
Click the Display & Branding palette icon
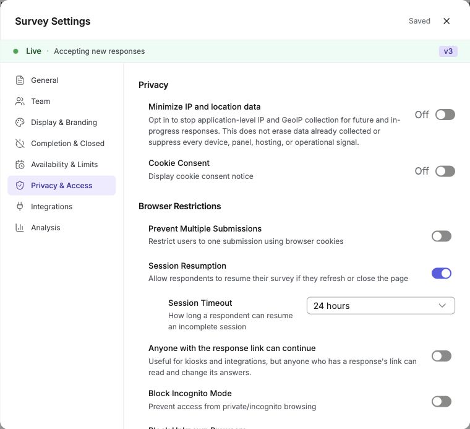(x=20, y=123)
